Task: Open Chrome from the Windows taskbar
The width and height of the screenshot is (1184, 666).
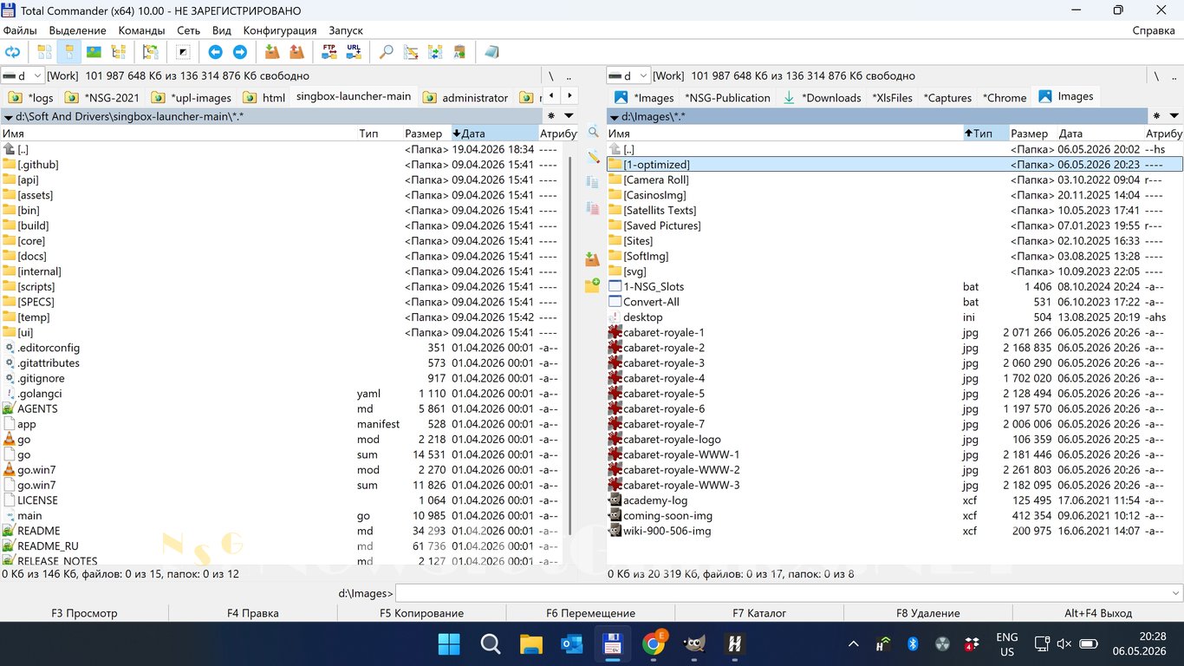Action: click(x=654, y=644)
